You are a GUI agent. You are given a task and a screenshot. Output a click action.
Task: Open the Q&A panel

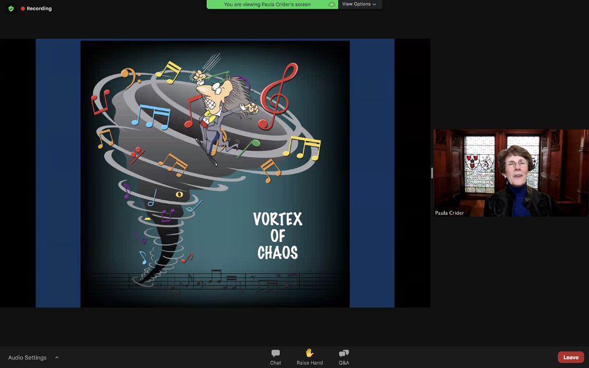[344, 357]
